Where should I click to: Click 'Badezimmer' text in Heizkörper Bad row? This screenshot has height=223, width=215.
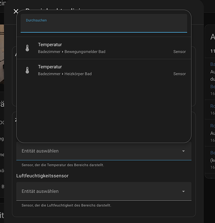pyautogui.click(x=49, y=74)
